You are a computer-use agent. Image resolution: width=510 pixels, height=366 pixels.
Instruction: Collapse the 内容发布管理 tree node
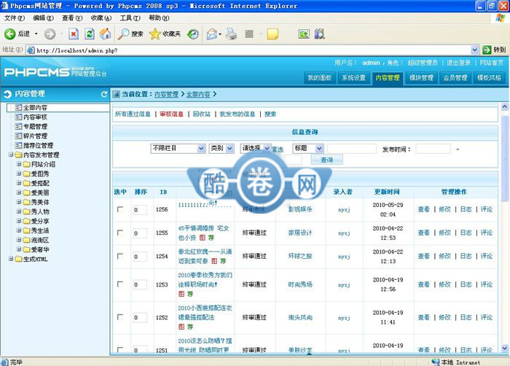[x=11, y=155]
